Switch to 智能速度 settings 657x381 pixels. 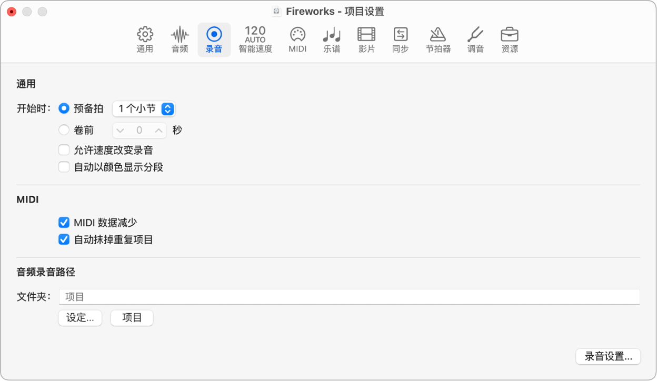[x=255, y=39]
